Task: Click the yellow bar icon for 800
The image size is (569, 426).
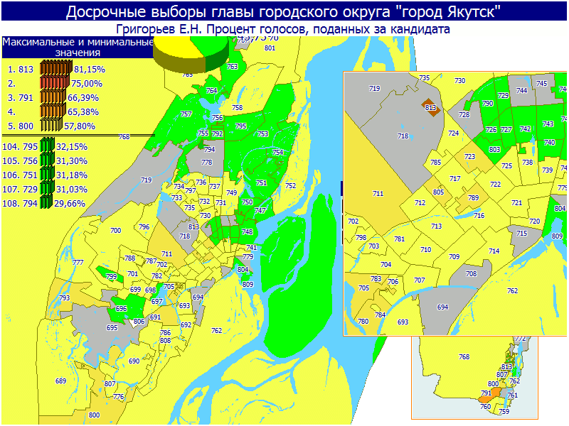Action: pyautogui.click(x=56, y=126)
